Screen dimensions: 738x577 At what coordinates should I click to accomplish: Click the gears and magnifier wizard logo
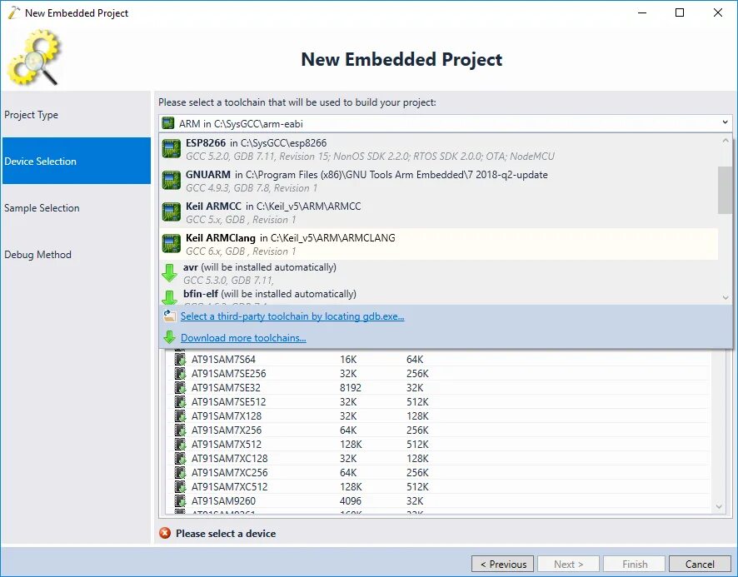click(34, 57)
